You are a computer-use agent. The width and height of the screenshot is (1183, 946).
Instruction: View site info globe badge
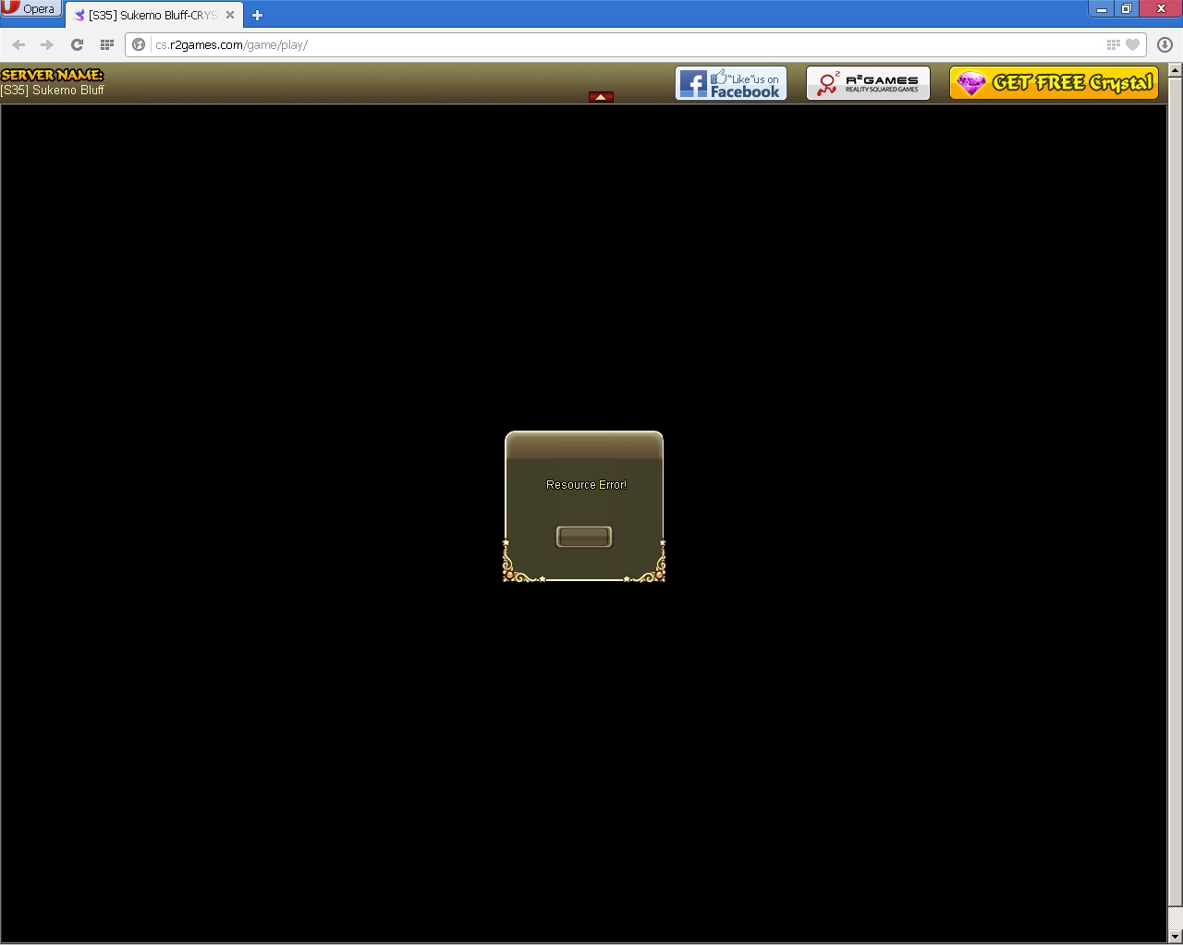(x=139, y=44)
